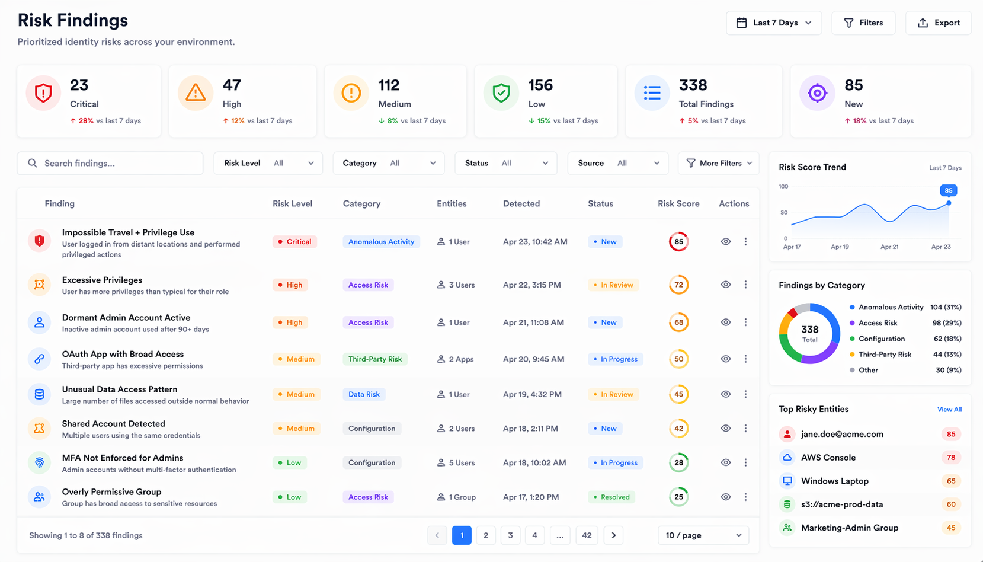Open View All risky entities link
This screenshot has height=562, width=983.
949,410
